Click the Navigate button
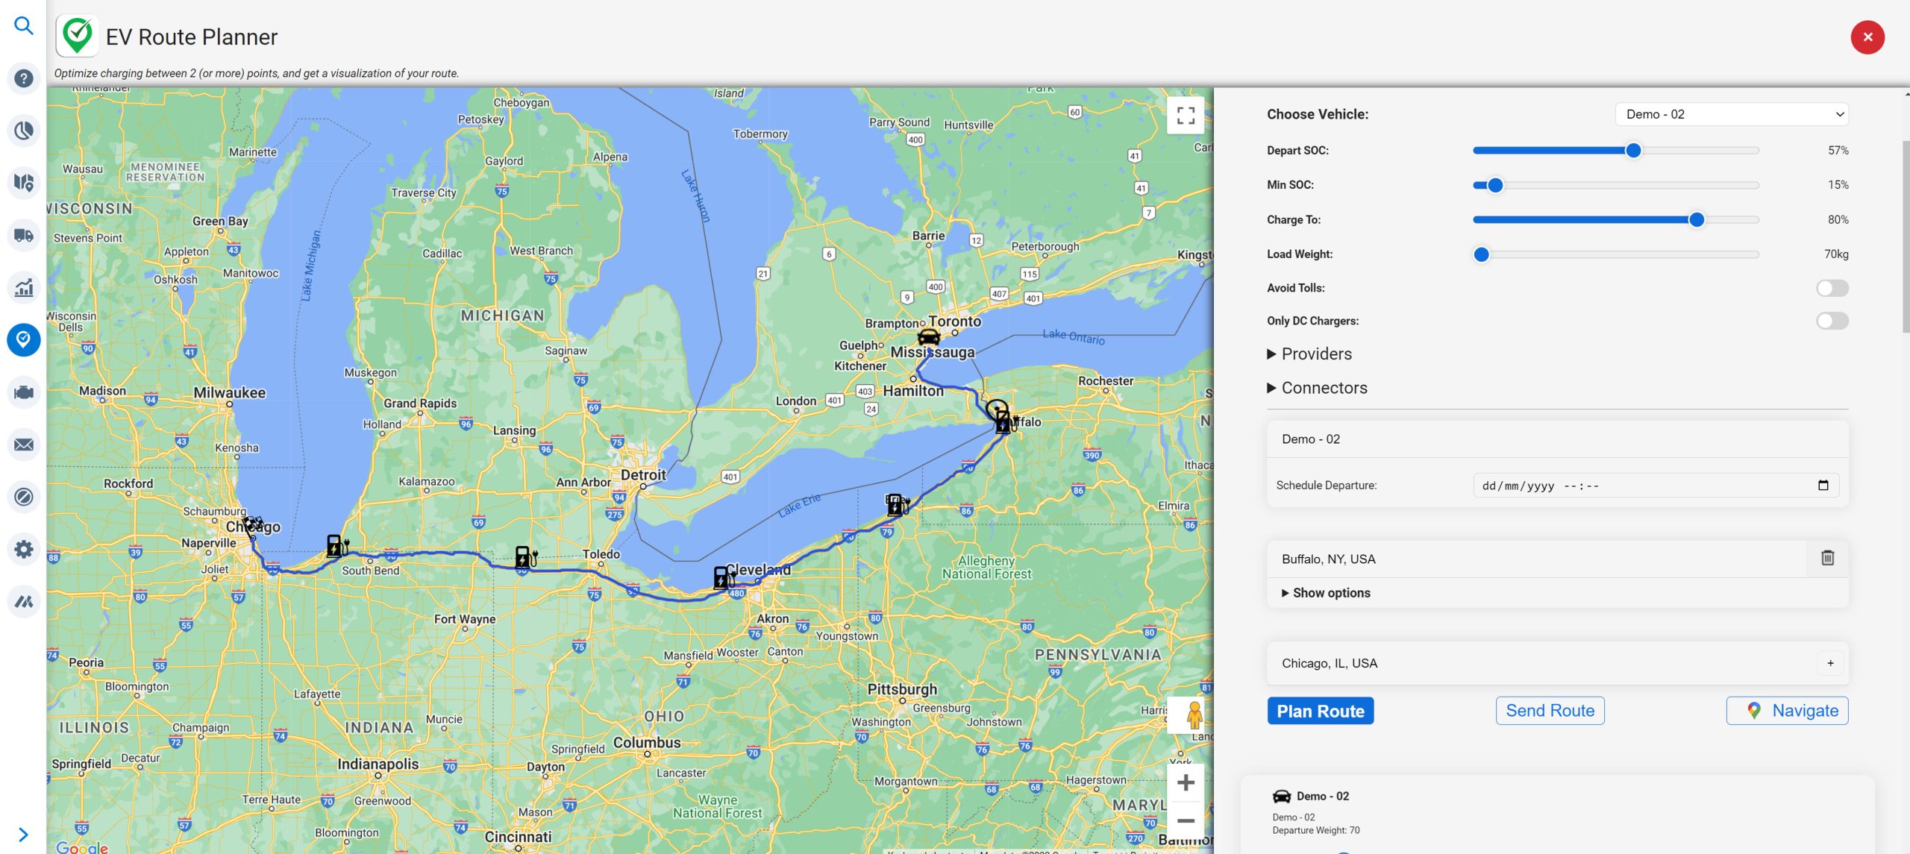Screen dimensions: 1910x854 (x=1787, y=711)
